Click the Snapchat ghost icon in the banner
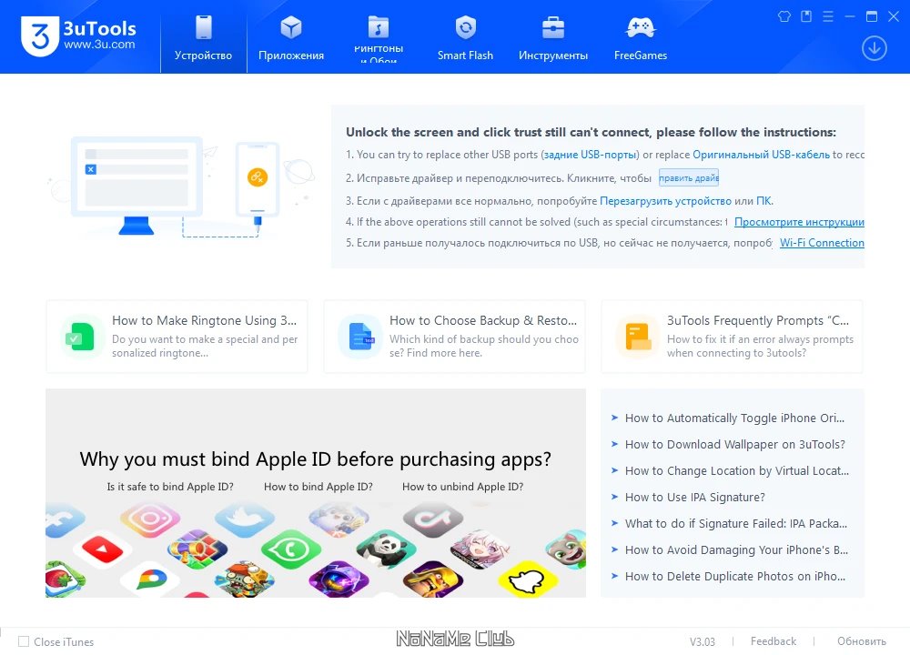 tap(528, 579)
